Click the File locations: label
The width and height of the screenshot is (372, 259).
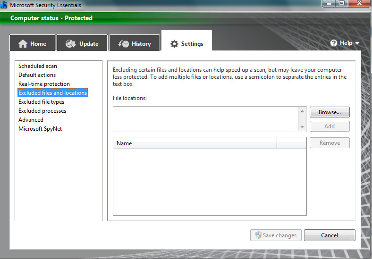(130, 98)
